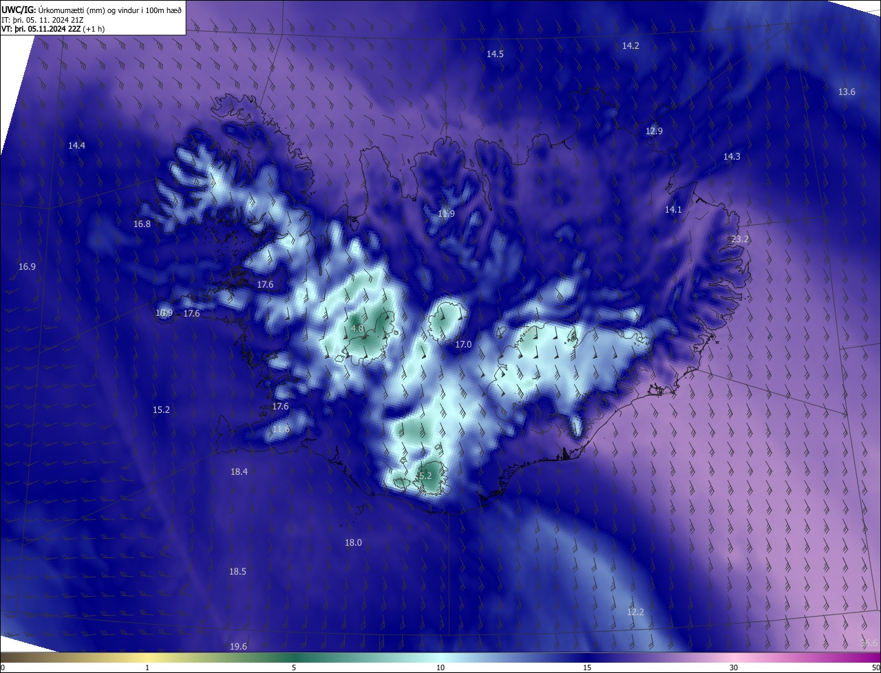Select the 12.2 map value

tap(635, 612)
